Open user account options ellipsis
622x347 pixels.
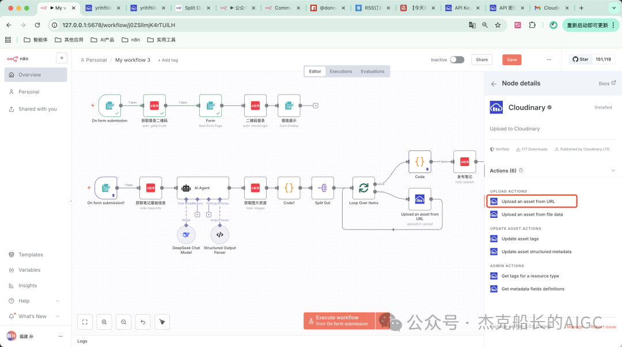pyautogui.click(x=60, y=336)
